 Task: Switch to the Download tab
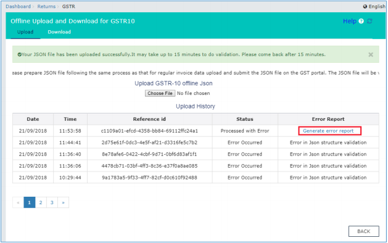point(59,32)
